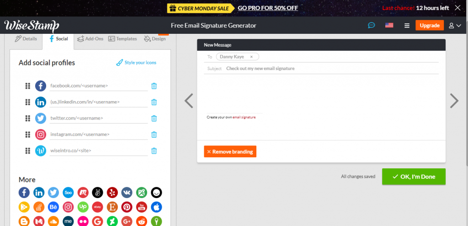Focus the Twitter username field
The image size is (468, 226).
[99, 118]
